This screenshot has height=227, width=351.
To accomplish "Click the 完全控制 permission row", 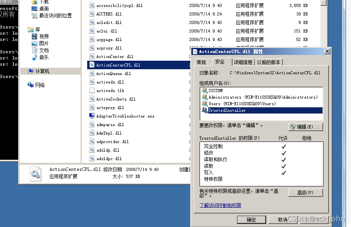I will [x=262, y=146].
